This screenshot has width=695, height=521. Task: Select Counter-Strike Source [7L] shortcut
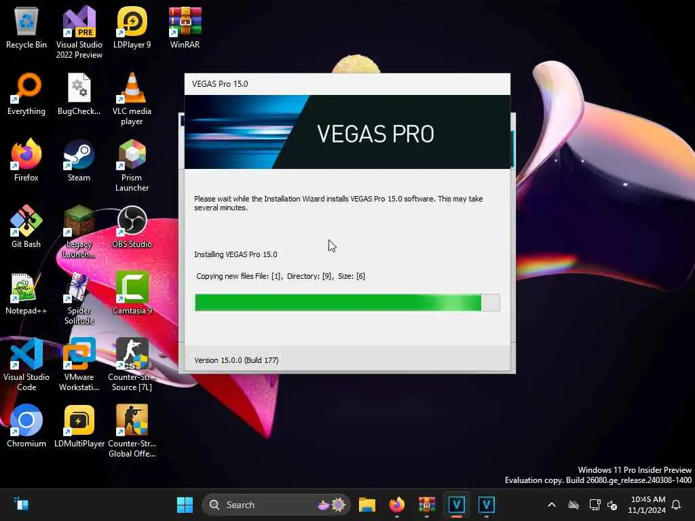[132, 365]
